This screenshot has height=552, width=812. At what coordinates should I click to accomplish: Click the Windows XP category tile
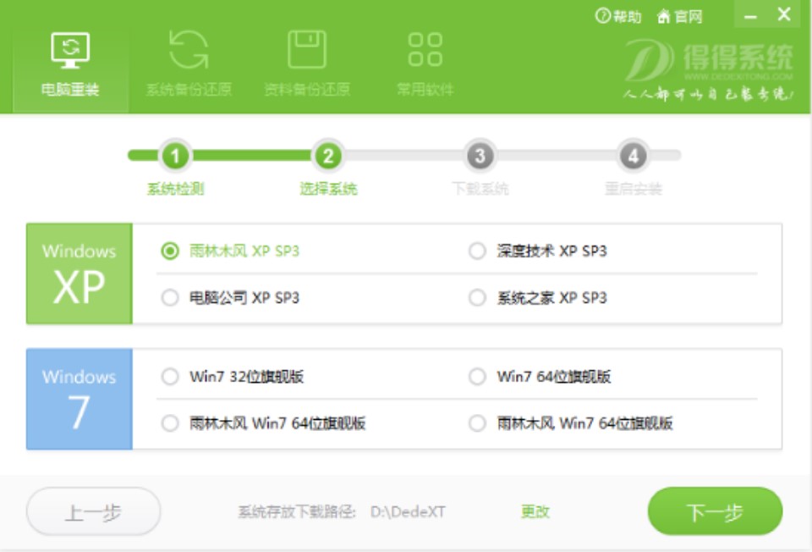(x=80, y=273)
